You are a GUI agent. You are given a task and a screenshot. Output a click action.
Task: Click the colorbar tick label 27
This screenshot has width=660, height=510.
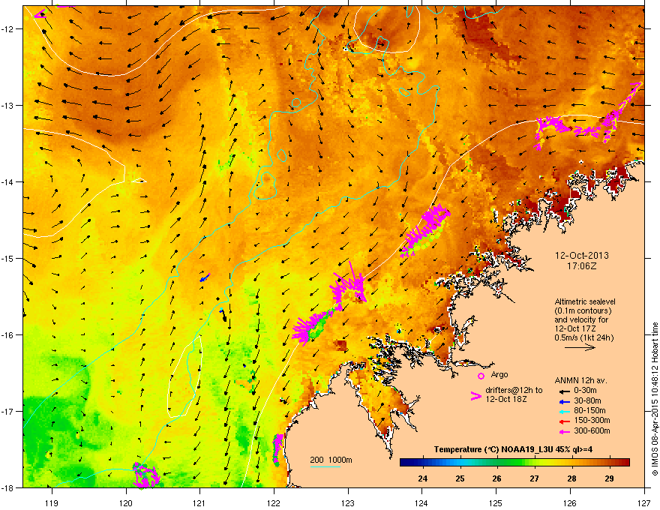[534, 478]
